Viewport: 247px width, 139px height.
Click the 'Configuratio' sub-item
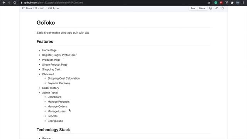pyautogui.click(x=55, y=121)
